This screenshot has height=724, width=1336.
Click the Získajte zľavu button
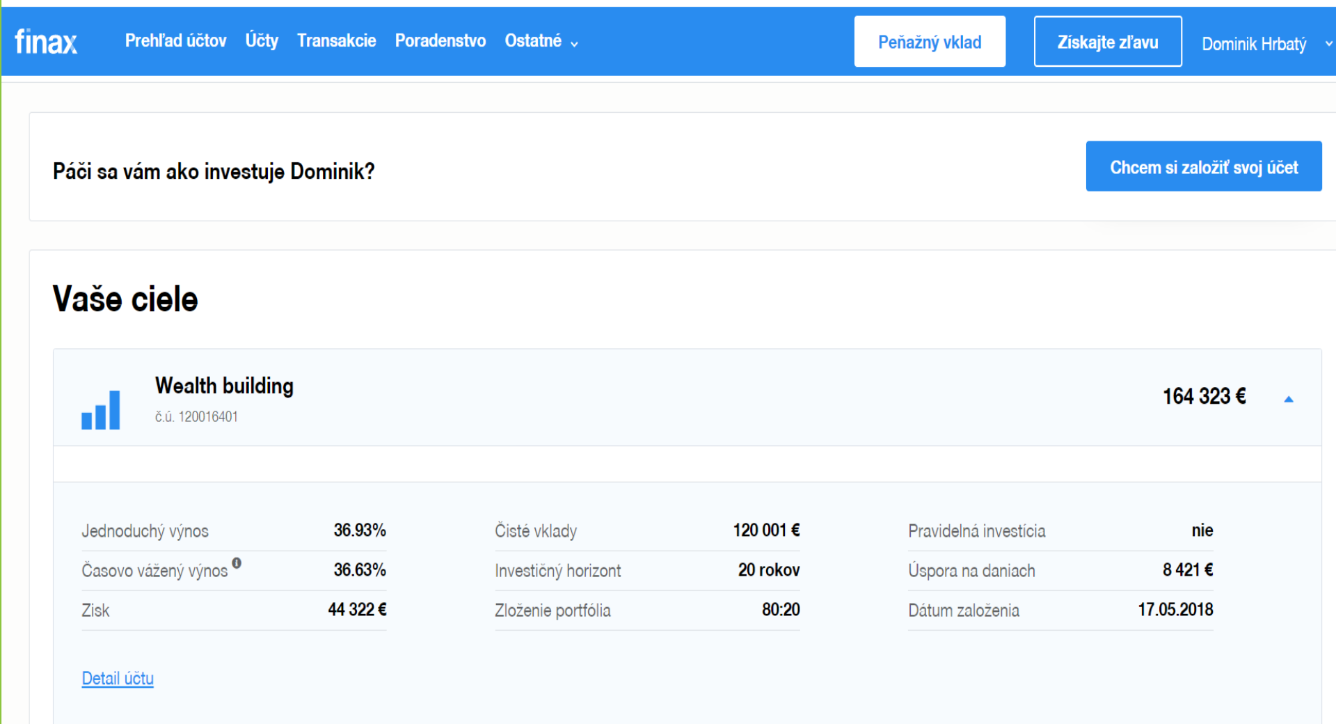(1107, 42)
